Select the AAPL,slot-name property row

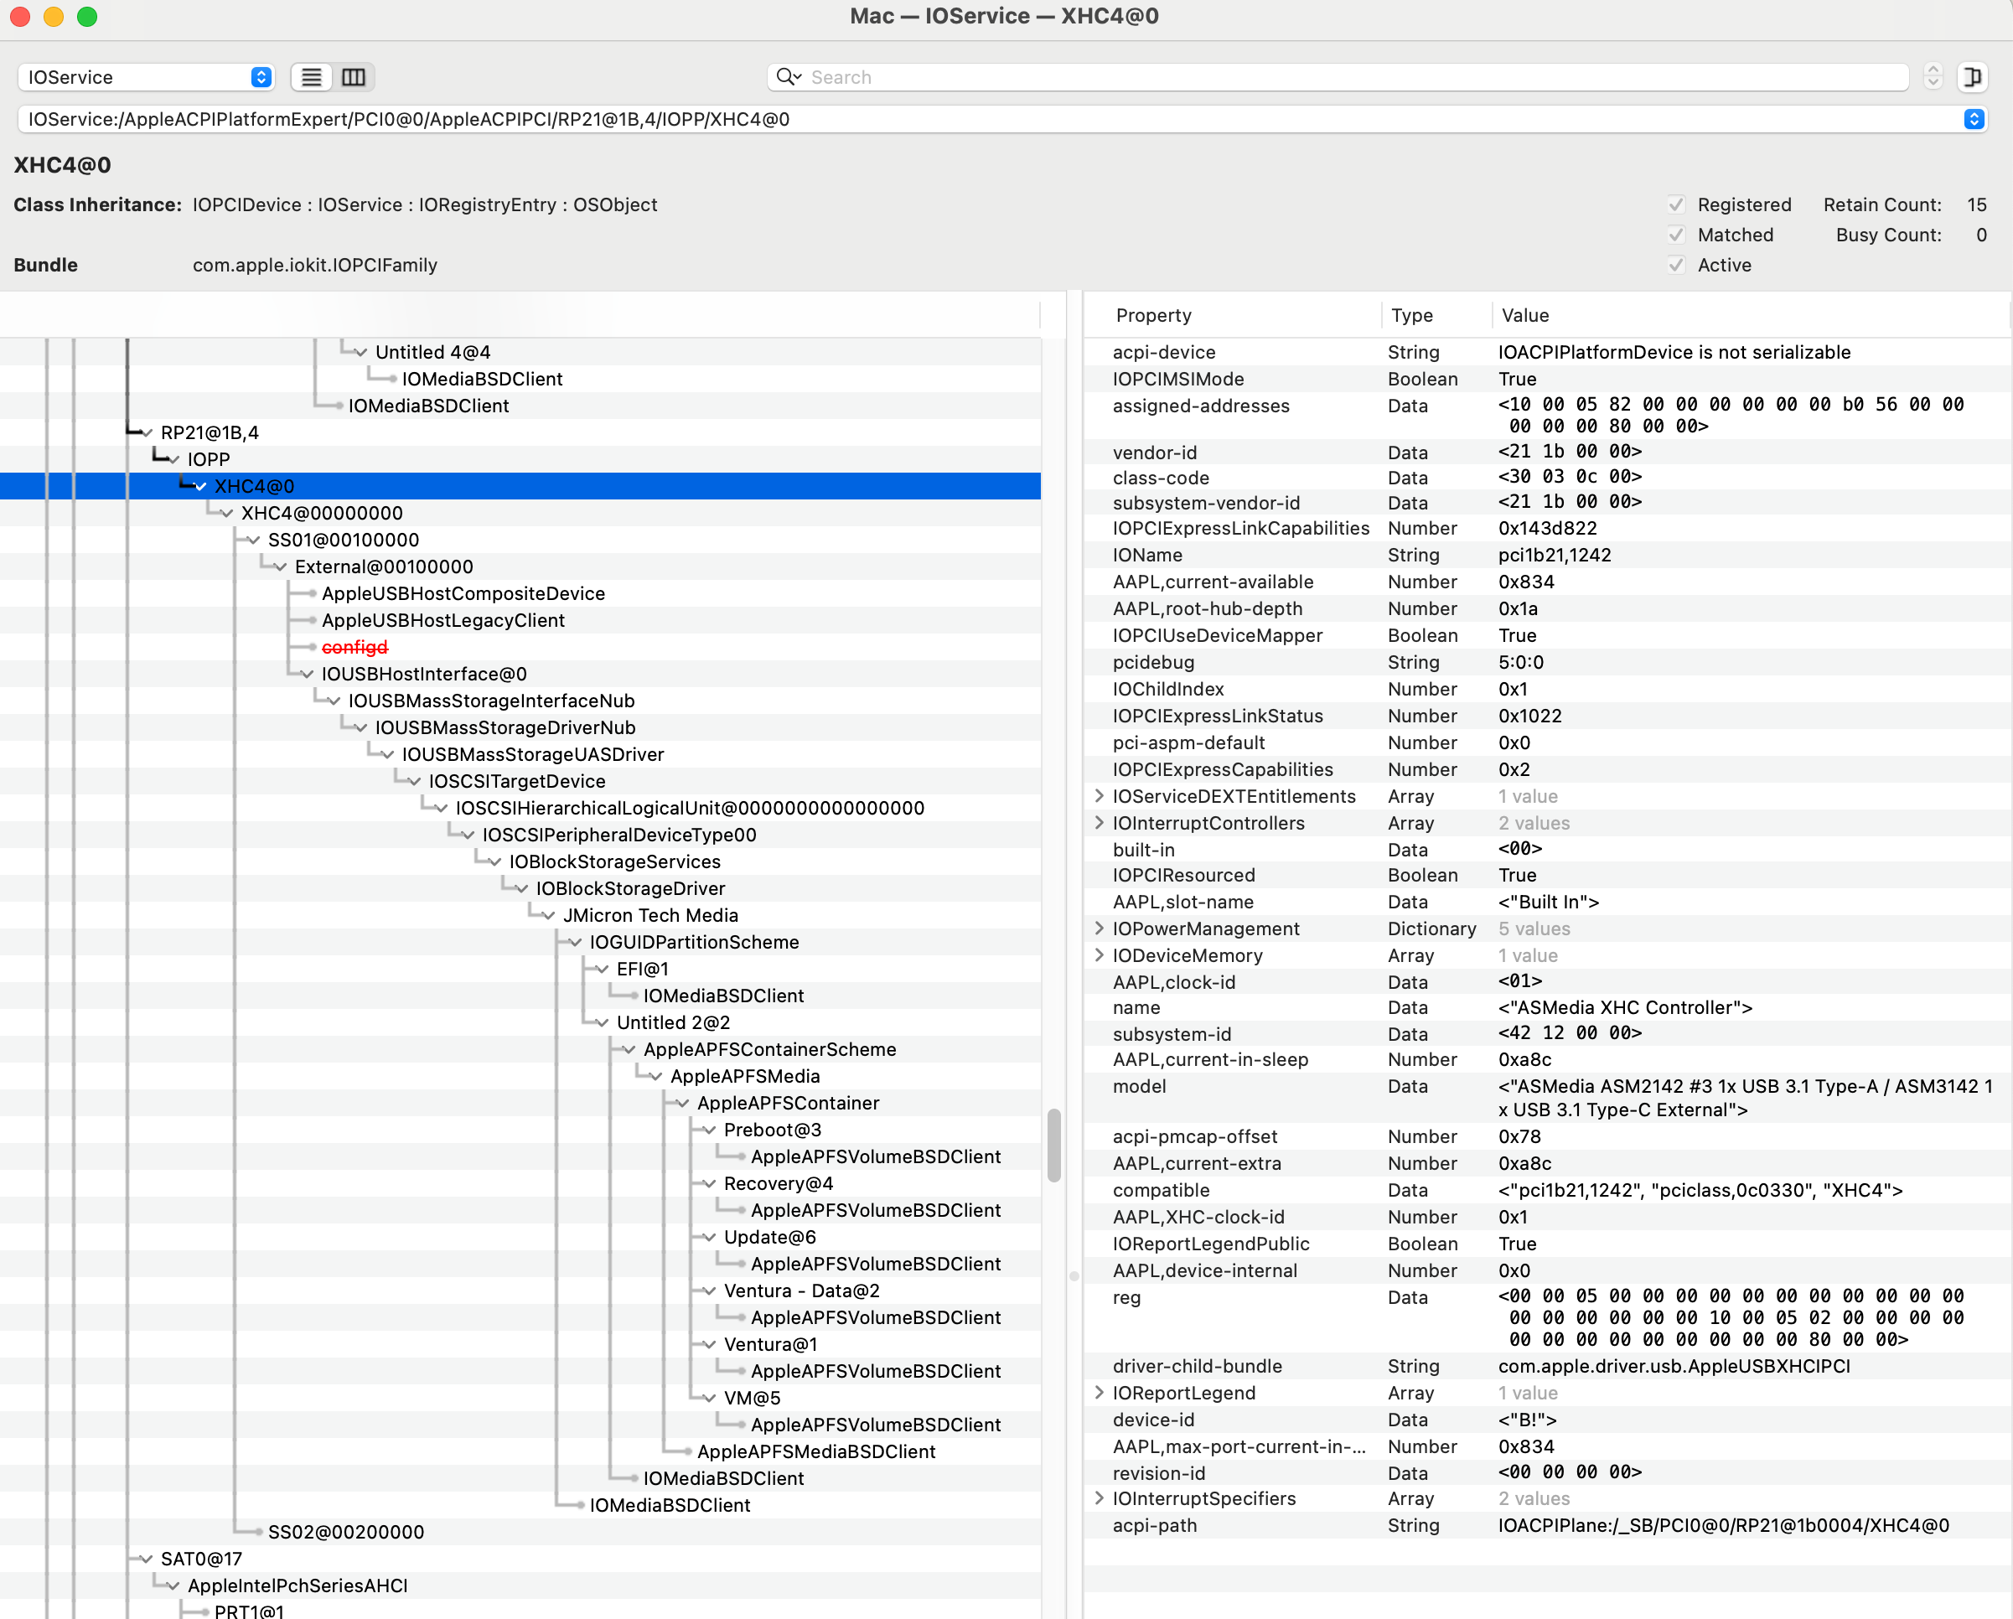coord(1546,903)
